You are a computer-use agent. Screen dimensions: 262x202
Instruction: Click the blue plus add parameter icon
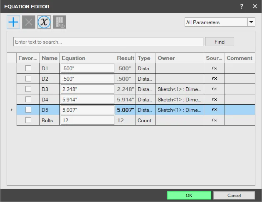(13, 22)
